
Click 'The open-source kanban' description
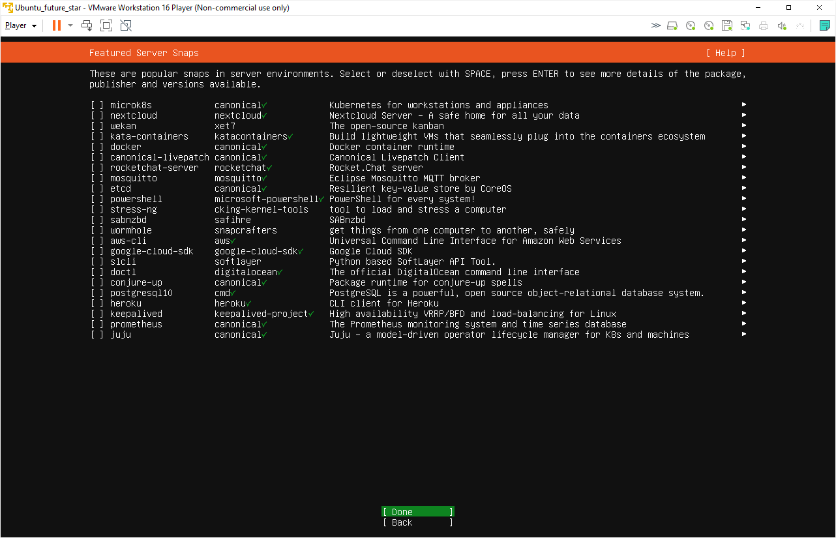point(387,126)
